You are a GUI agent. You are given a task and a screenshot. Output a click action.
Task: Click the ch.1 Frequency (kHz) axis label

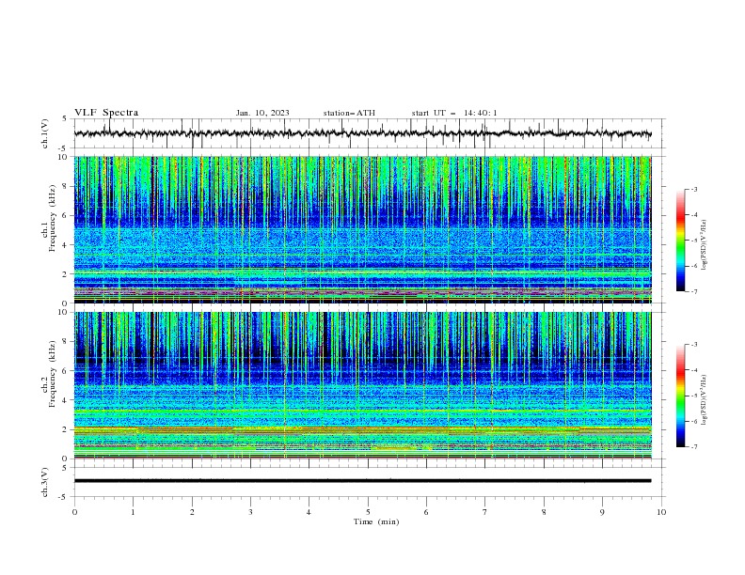48,218
